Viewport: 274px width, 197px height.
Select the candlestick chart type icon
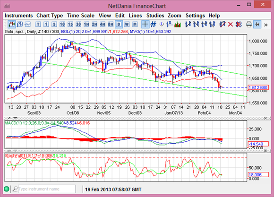[x=11, y=24]
